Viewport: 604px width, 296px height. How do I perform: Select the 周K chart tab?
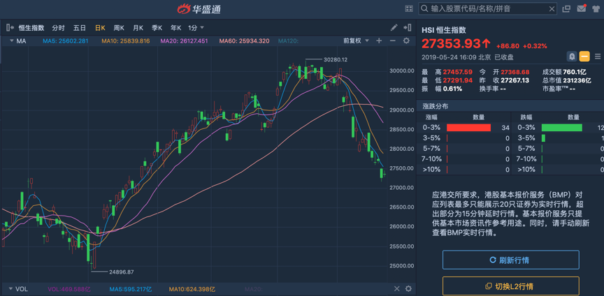119,28
